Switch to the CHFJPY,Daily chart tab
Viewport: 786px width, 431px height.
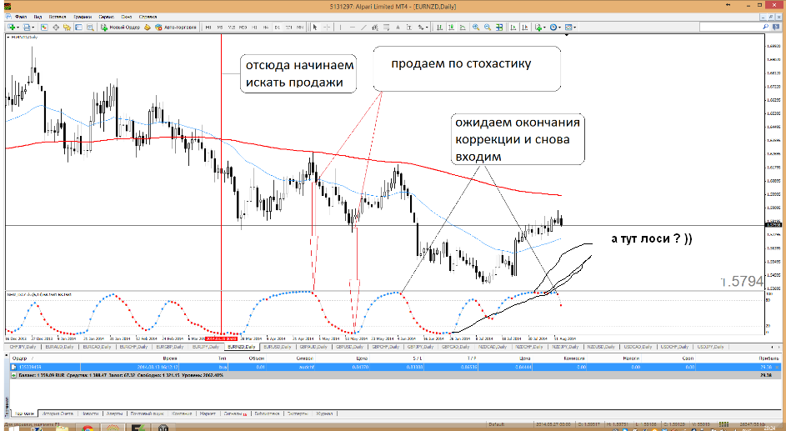[23, 347]
